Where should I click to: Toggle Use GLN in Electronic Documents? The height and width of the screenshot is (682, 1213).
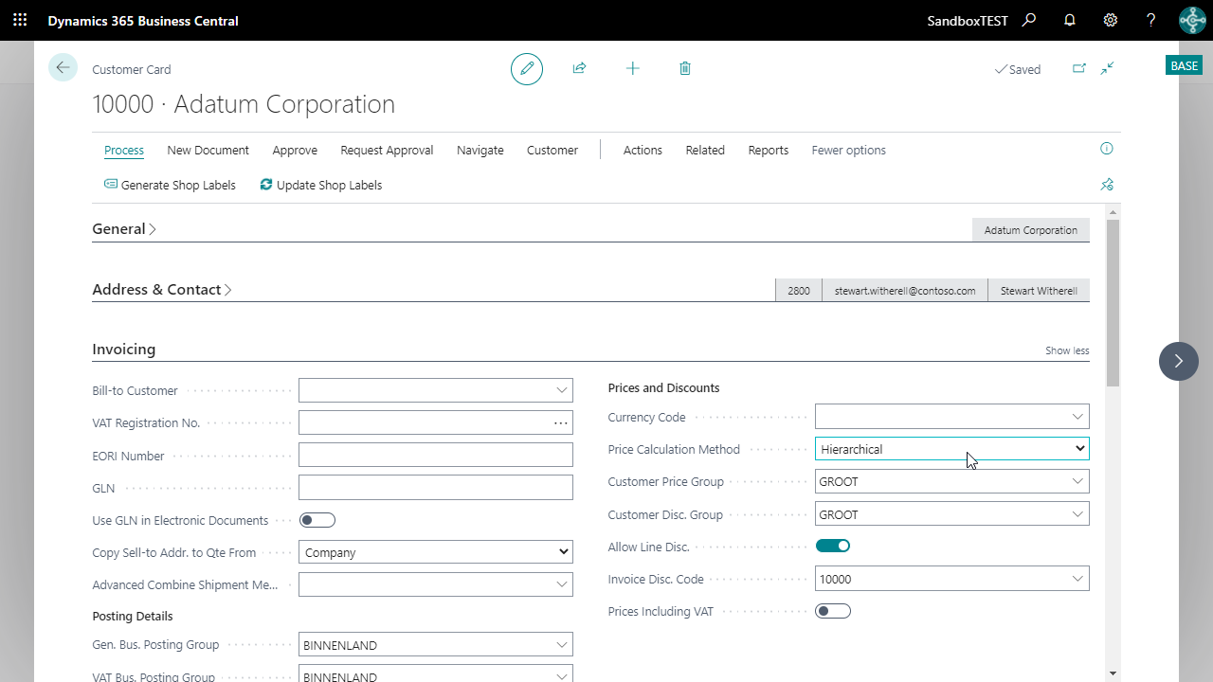pos(317,520)
